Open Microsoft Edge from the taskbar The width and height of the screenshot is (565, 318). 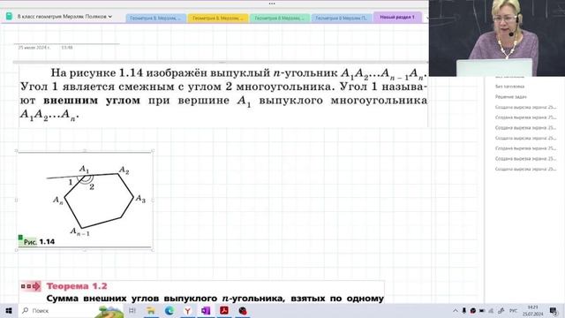[x=169, y=310]
